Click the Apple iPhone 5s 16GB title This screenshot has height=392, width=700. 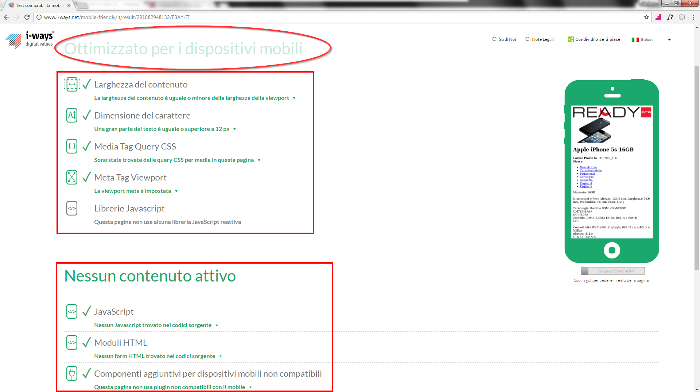[603, 150]
